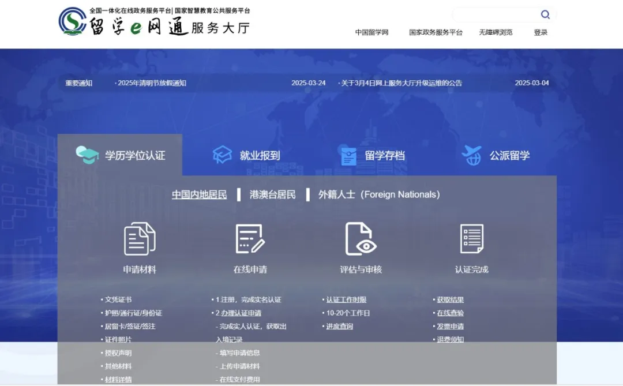Select the 在线申请 pencil document icon
This screenshot has height=386, width=623.
click(250, 237)
